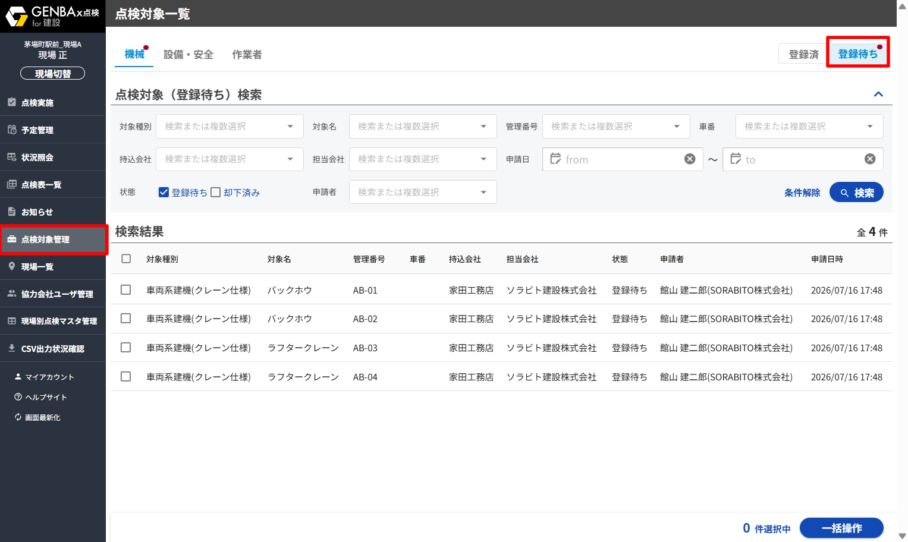The image size is (908, 542).
Task: Open 状況照会 in the sidebar menu
Action: coord(53,157)
